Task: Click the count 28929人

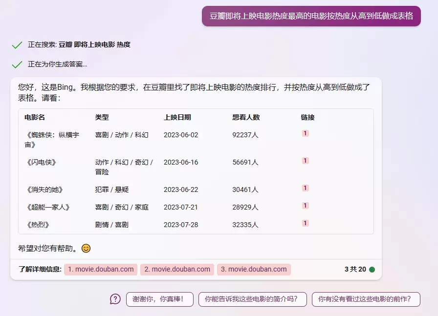Action: pos(245,207)
